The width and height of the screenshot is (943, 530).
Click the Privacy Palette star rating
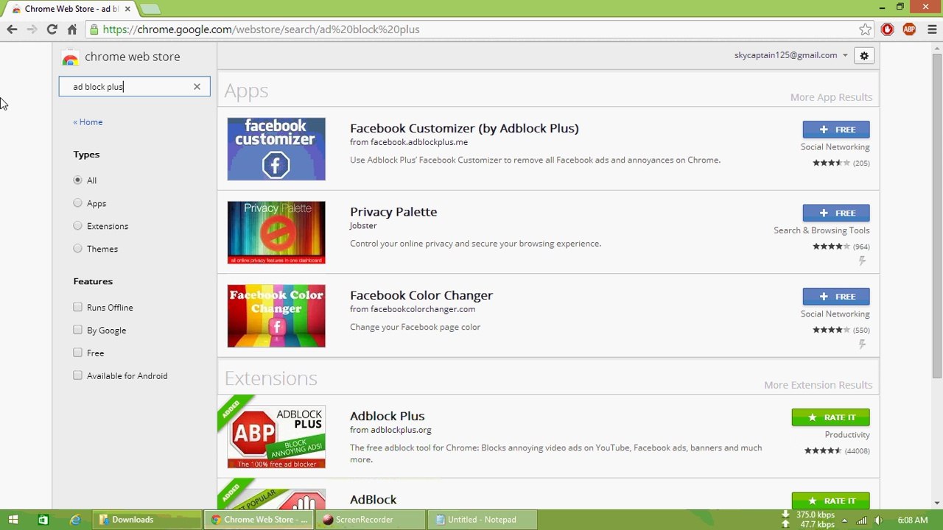coord(831,247)
